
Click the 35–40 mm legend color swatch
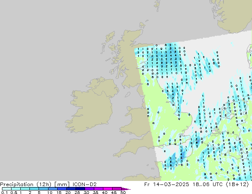99,189
